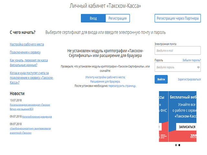Click перезагрузить страницу link
Image resolution: width=207 pixels, height=155 pixels.
click(x=122, y=86)
